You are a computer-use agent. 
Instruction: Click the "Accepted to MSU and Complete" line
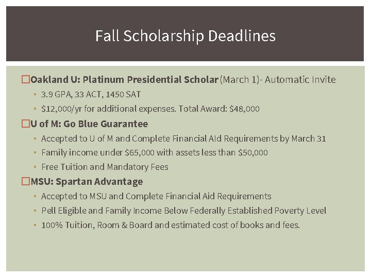point(156,196)
